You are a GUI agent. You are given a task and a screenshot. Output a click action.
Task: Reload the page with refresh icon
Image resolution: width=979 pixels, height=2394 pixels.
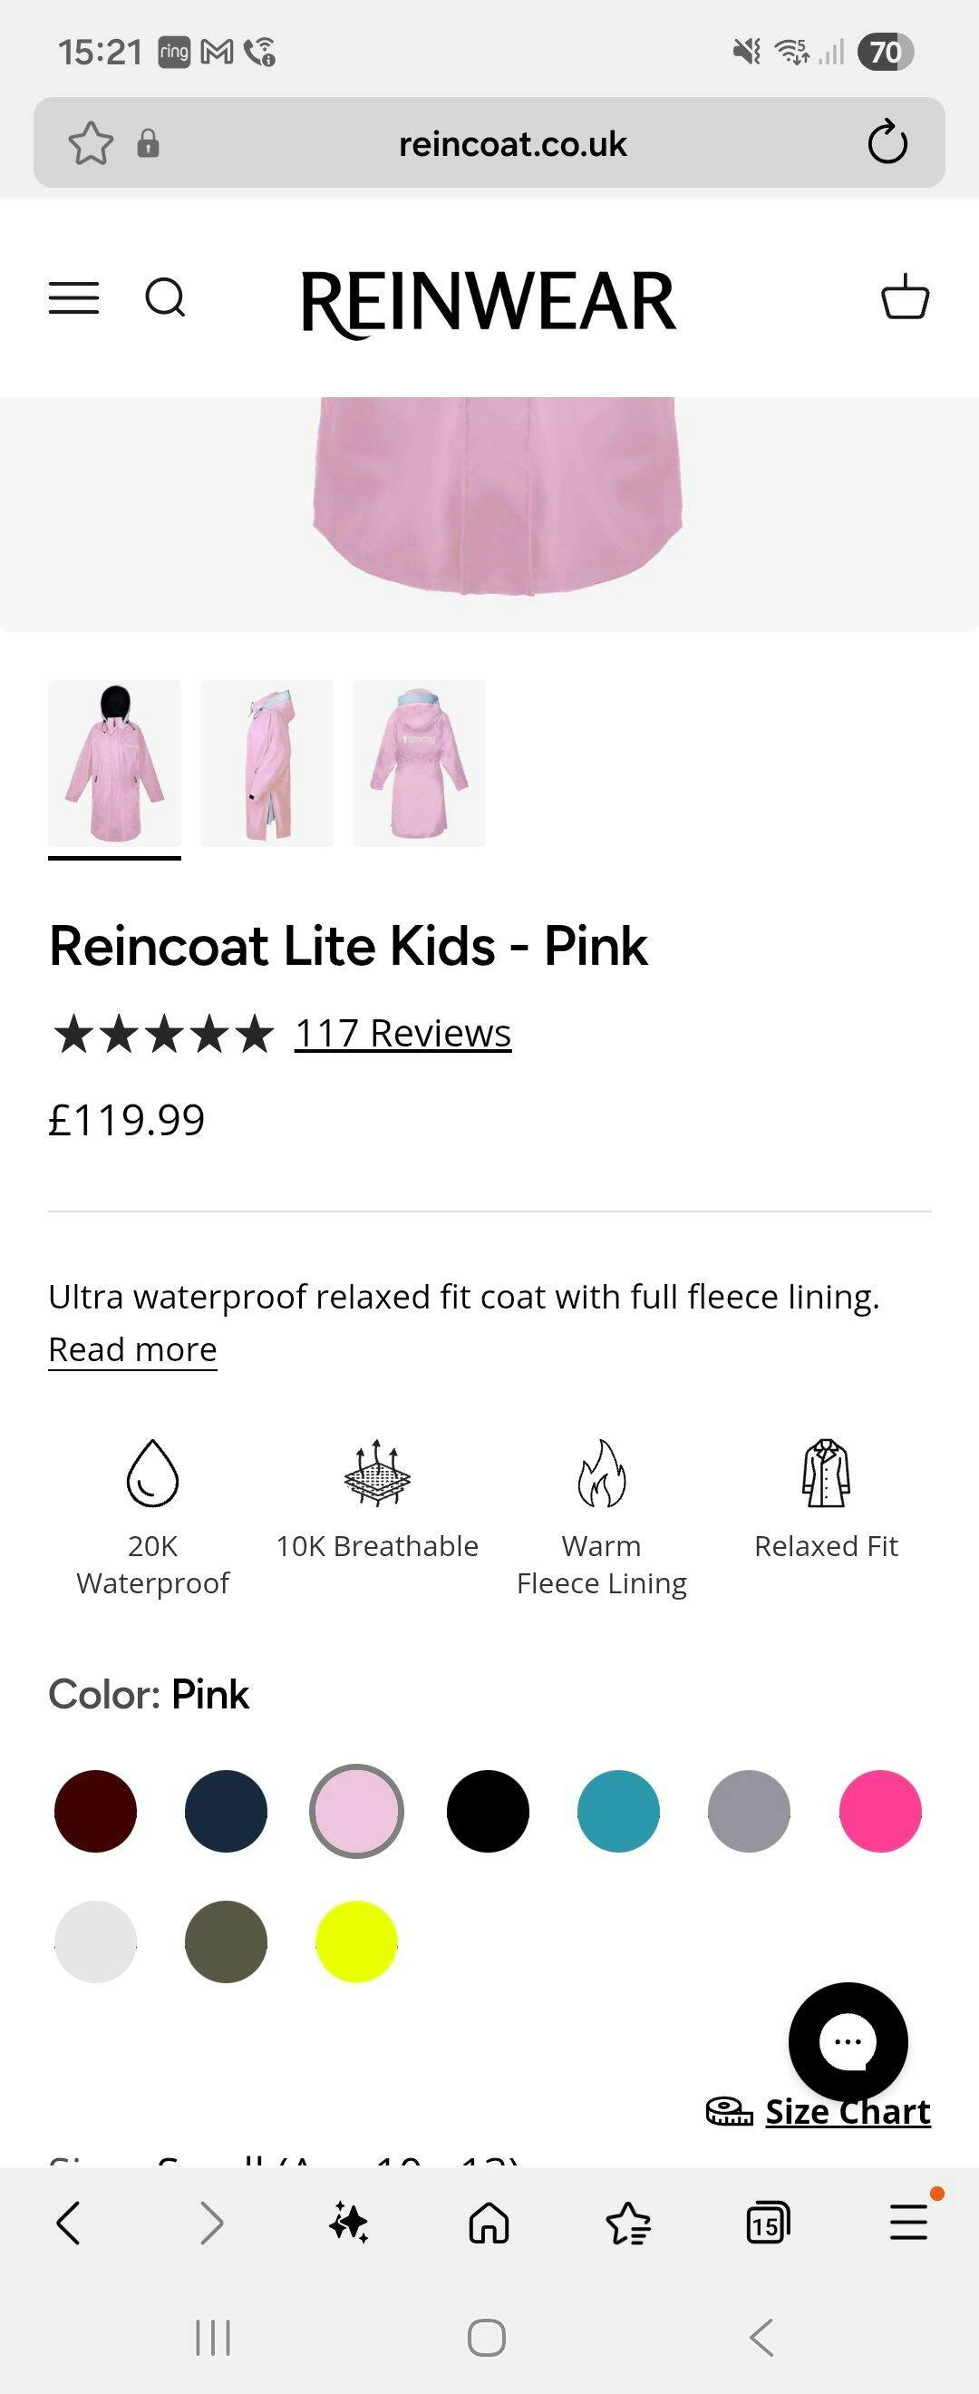pos(887,143)
